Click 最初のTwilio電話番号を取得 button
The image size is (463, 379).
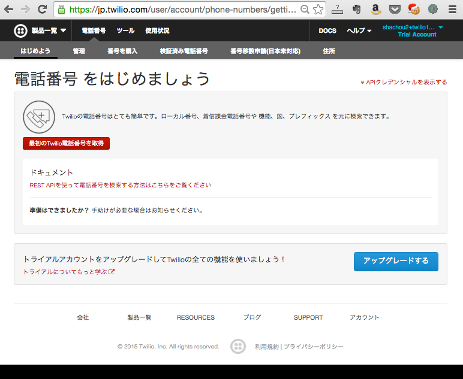click(66, 144)
